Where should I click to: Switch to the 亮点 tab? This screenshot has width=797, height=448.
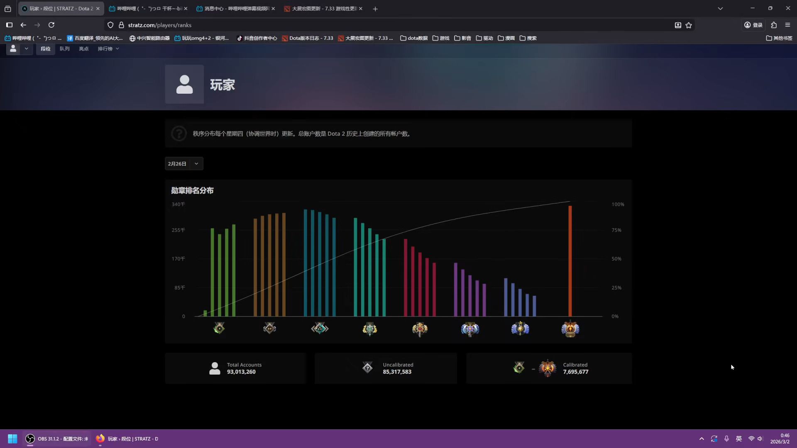pyautogui.click(x=83, y=49)
